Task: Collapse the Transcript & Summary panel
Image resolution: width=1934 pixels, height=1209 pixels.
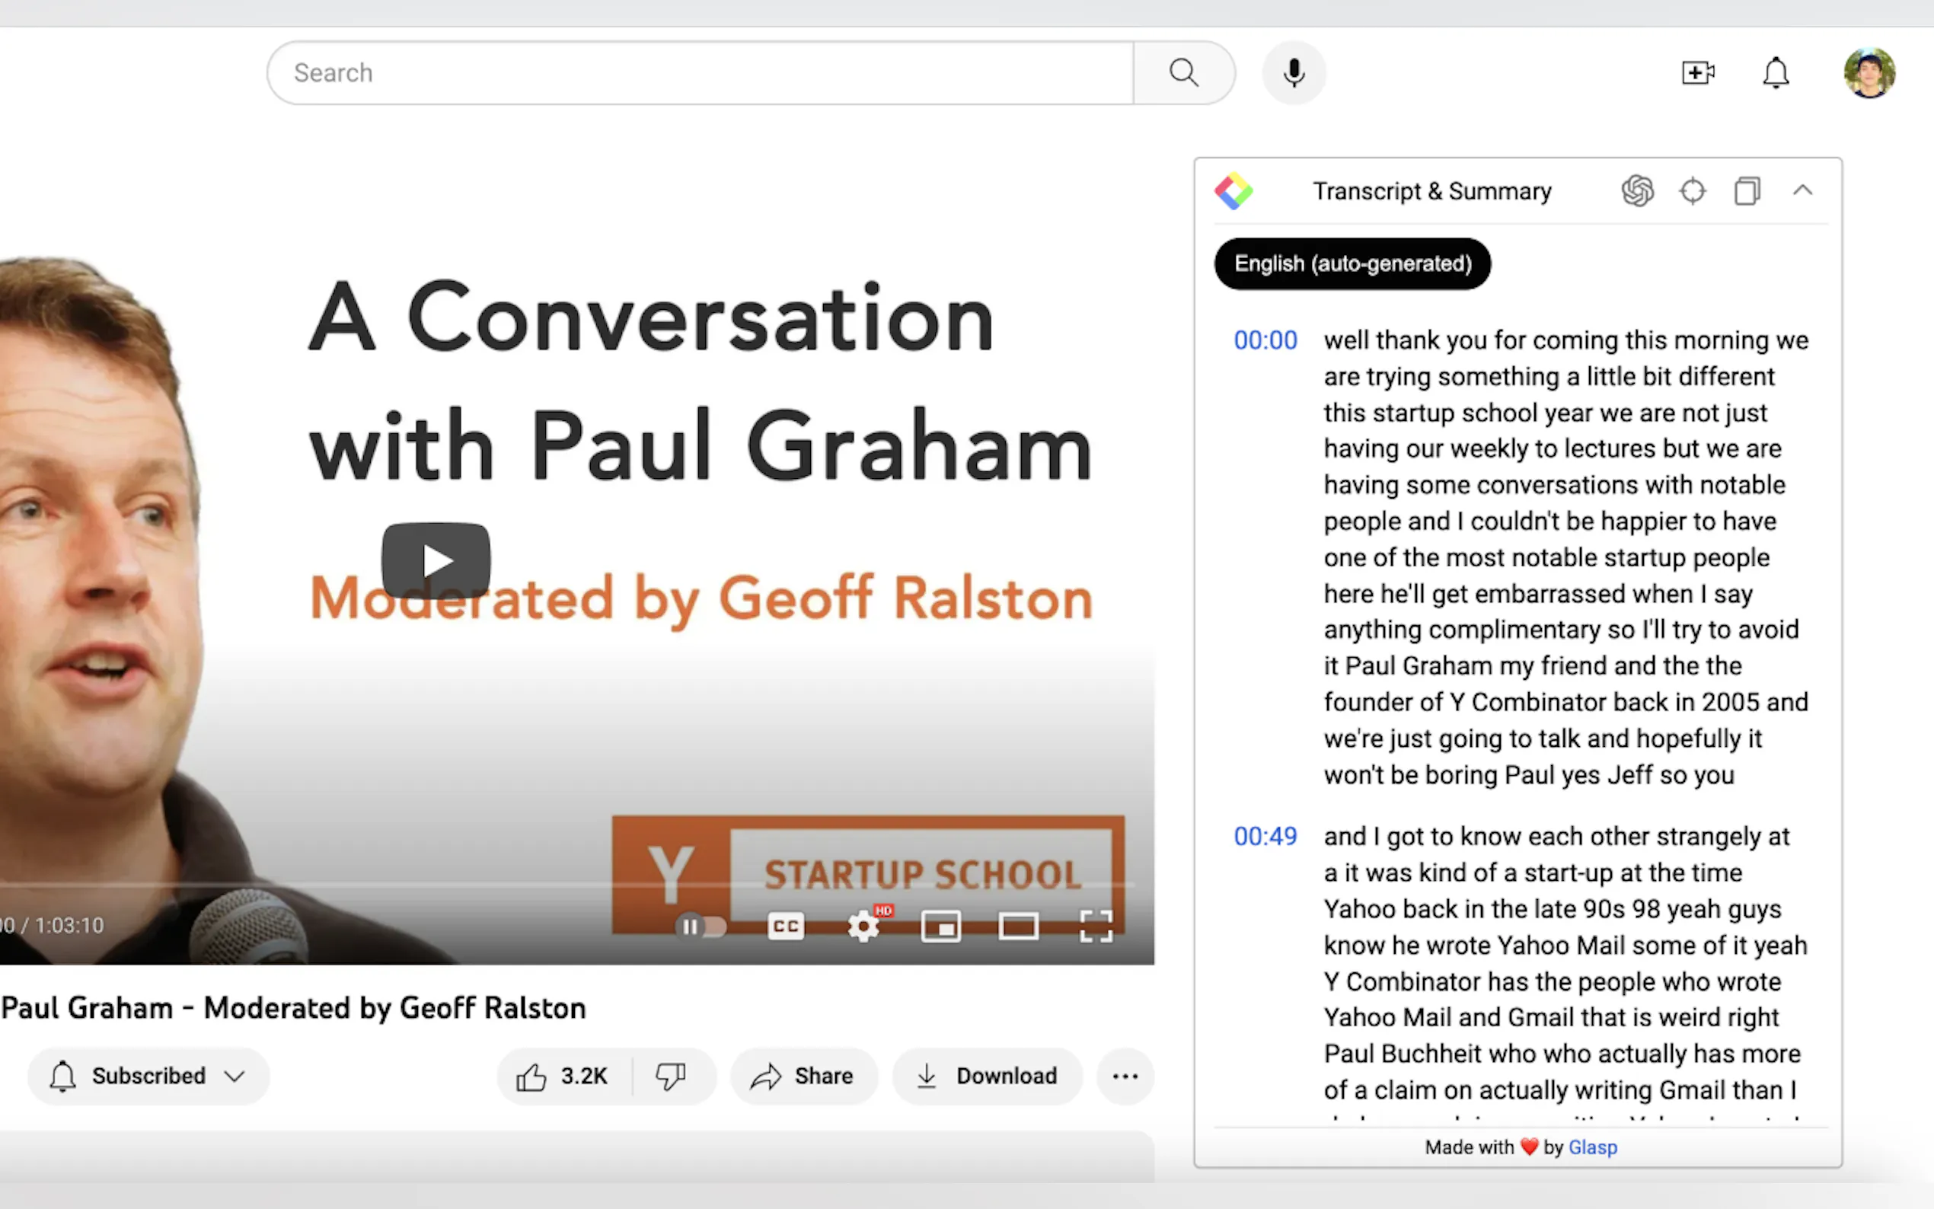Action: (1802, 190)
